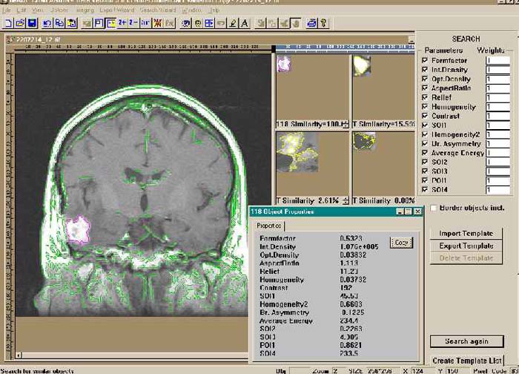This screenshot has width=519, height=374.
Task: Open the Window menu
Action: [191, 10]
